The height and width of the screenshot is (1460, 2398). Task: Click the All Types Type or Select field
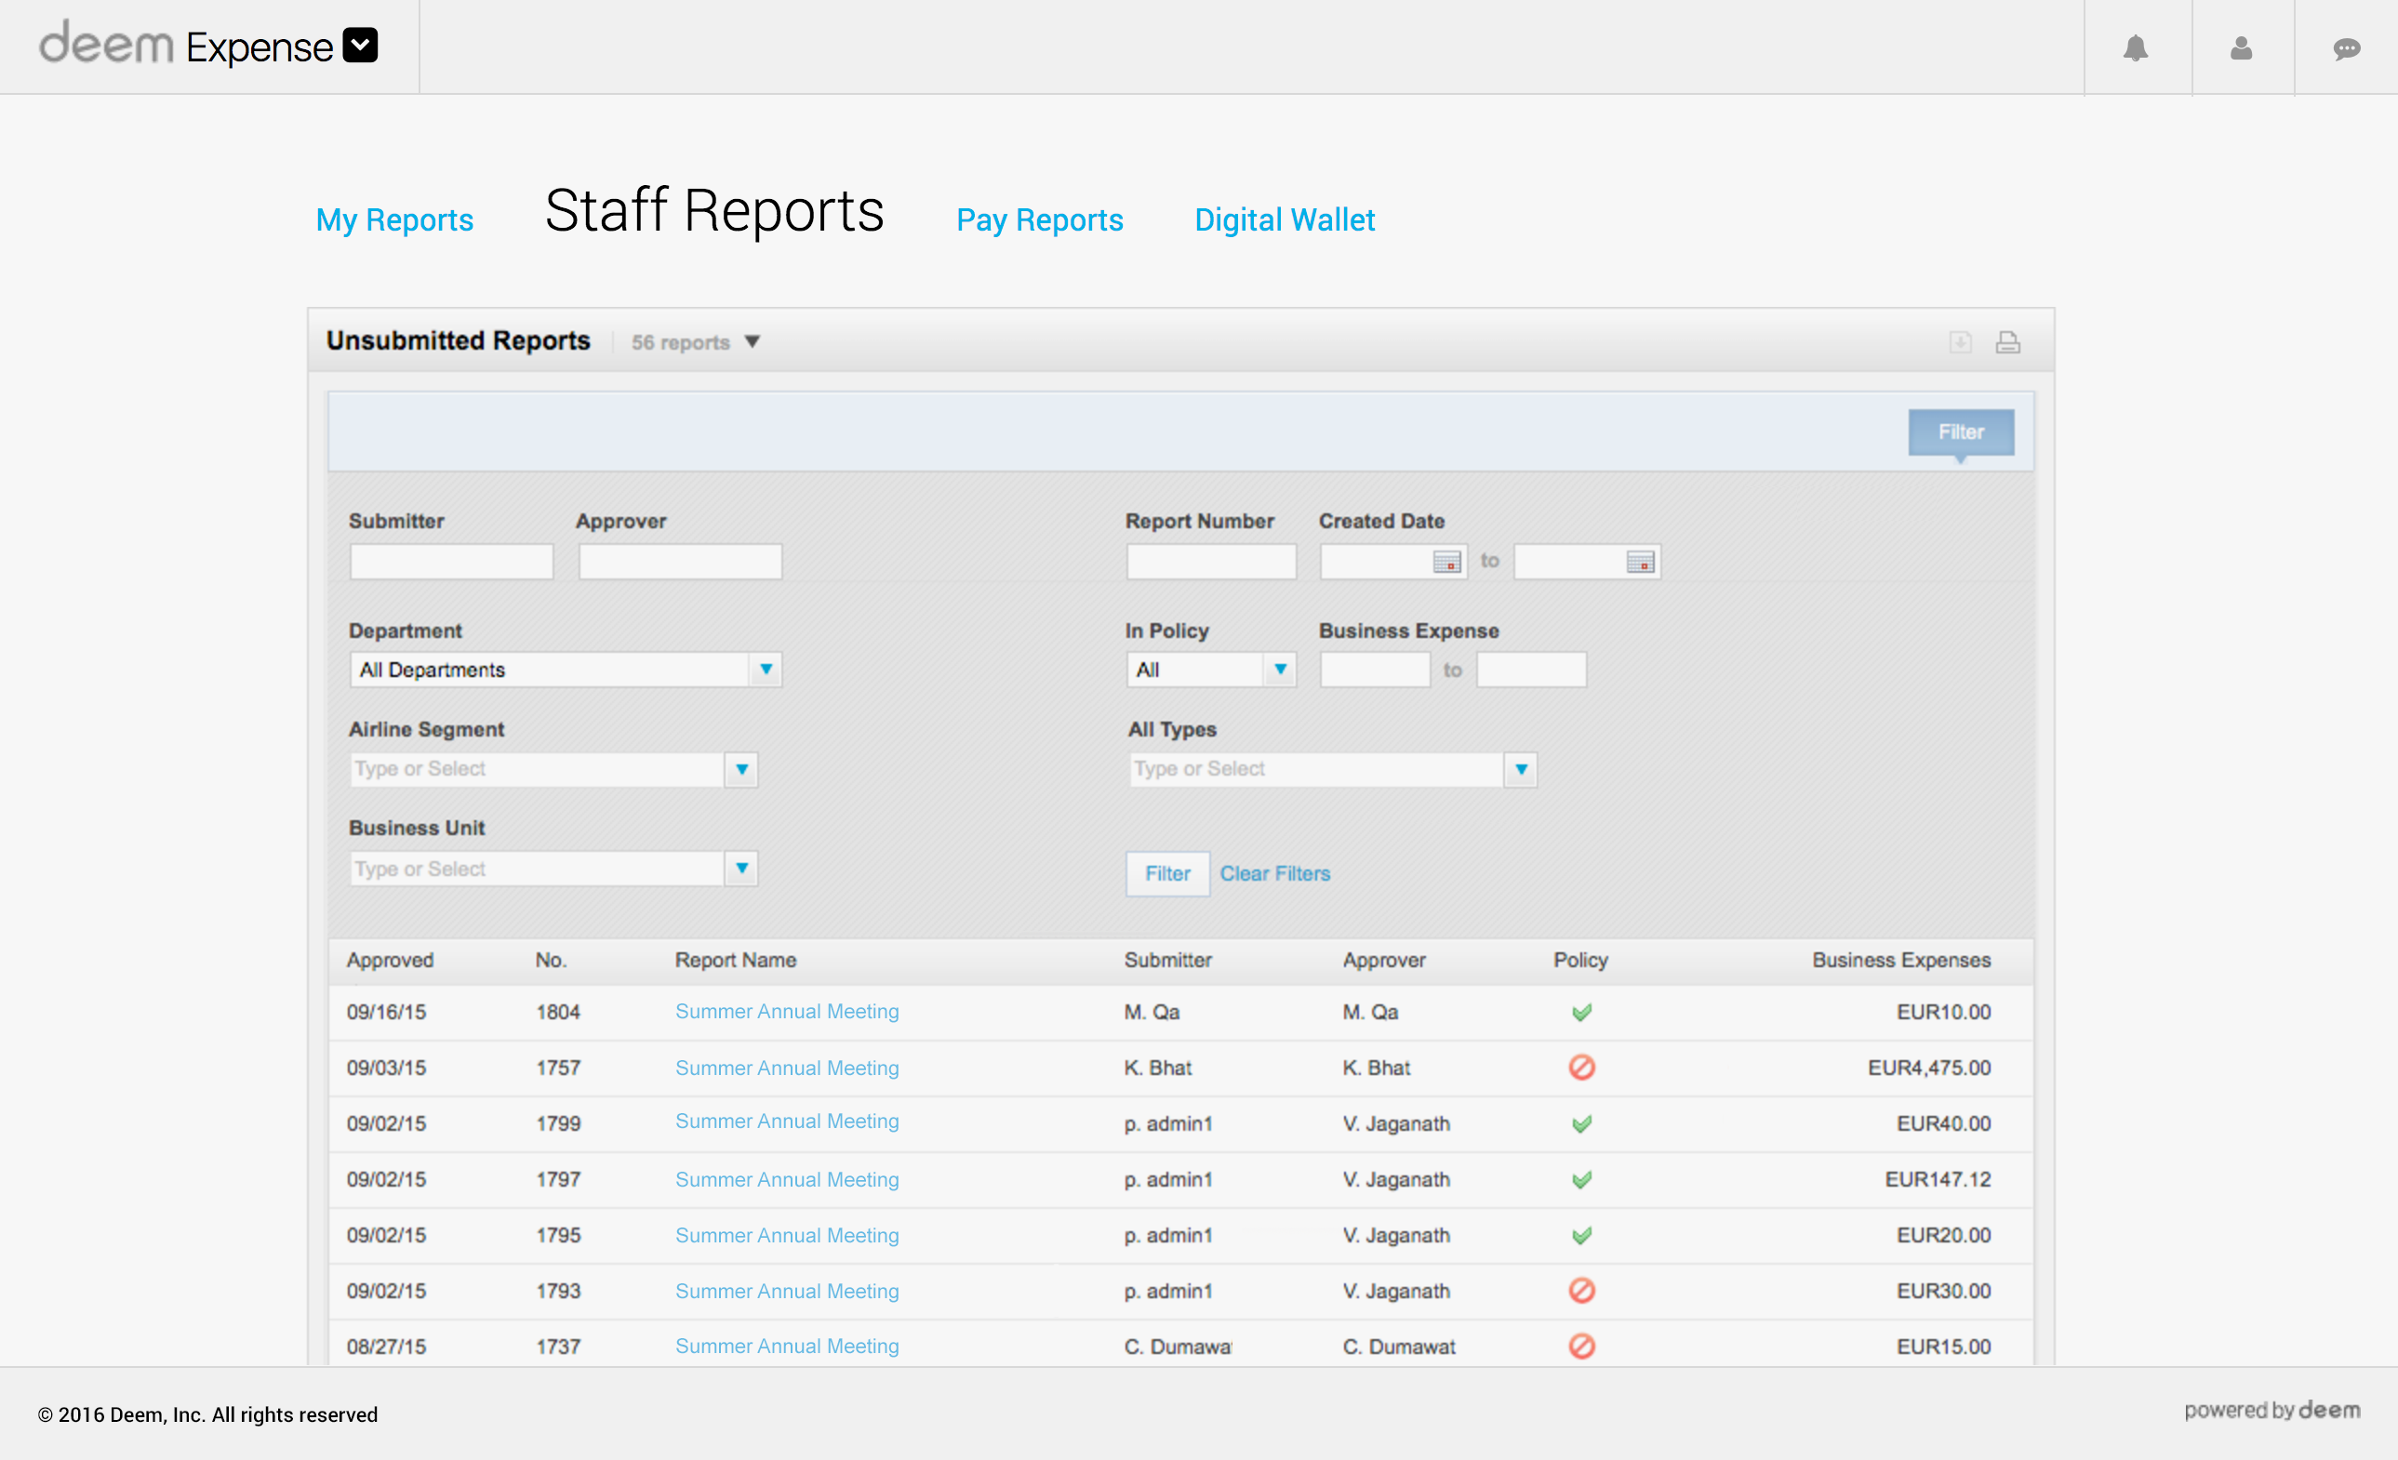pyautogui.click(x=1316, y=769)
